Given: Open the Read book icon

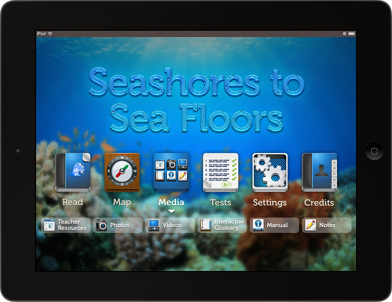Looking at the screenshot, I should pos(73,172).
